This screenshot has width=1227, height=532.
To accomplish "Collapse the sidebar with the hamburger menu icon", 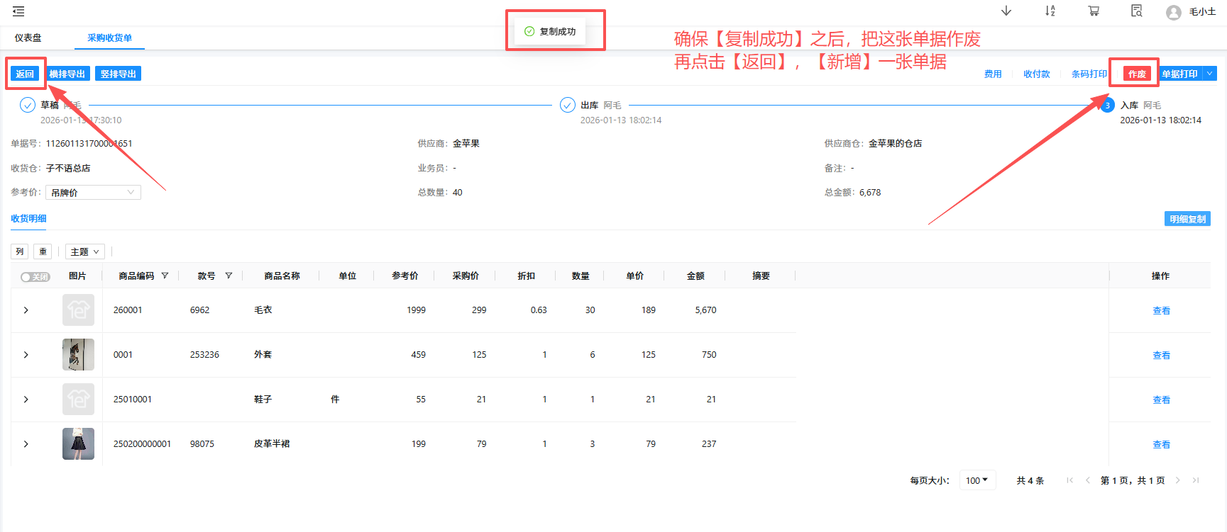I will tap(18, 11).
